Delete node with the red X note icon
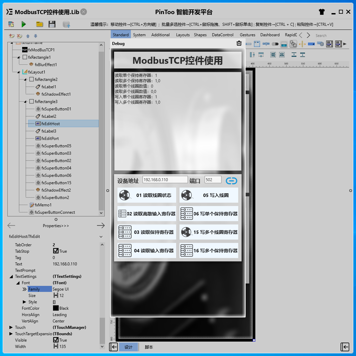 [x=19, y=36]
